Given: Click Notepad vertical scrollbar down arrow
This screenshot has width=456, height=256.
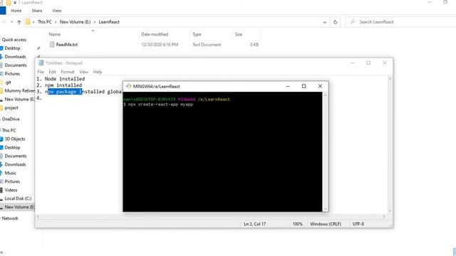Looking at the screenshot, I should (x=390, y=210).
